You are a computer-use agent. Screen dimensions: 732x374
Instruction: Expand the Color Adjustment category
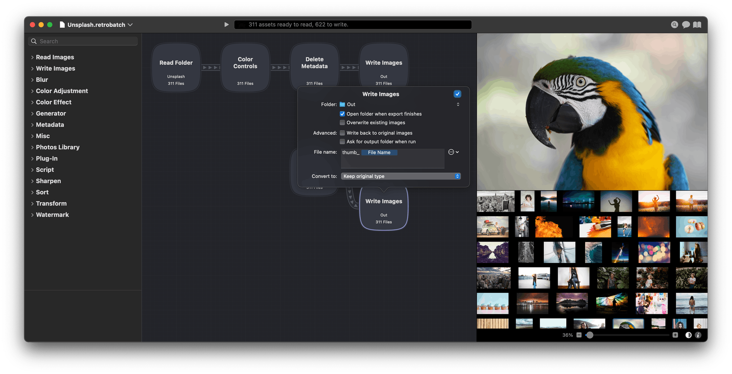point(32,91)
